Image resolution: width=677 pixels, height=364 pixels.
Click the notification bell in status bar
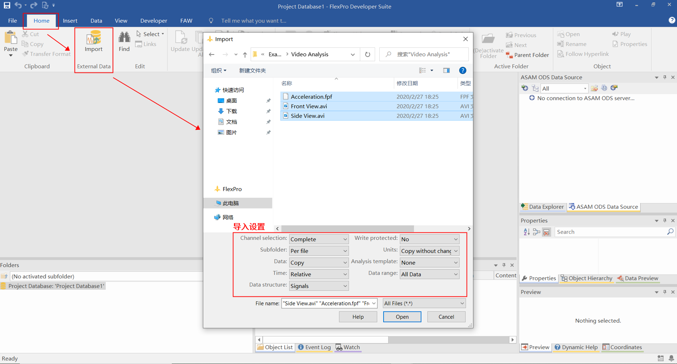[x=671, y=358]
